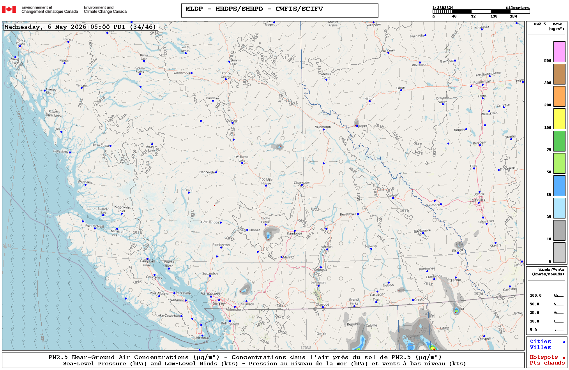
Task: Click the 5.0 knots wind barb icon
Action: pos(558,329)
